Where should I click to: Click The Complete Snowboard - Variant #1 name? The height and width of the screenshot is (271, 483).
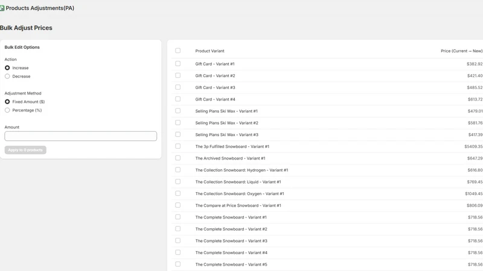click(231, 217)
